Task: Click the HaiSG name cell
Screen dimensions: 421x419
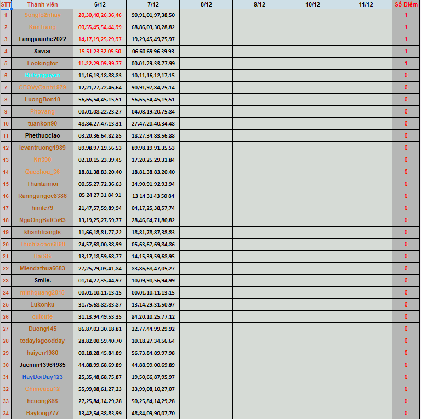Action: tap(42, 257)
